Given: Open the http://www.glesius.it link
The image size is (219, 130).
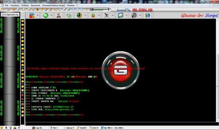Looking at the screenshot, I should [59, 110].
